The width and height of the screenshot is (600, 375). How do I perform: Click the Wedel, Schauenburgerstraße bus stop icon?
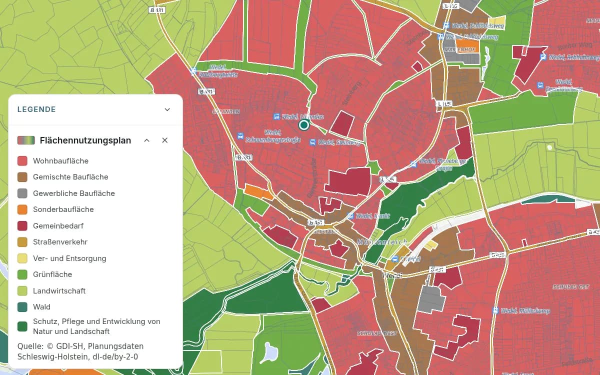tap(240, 136)
